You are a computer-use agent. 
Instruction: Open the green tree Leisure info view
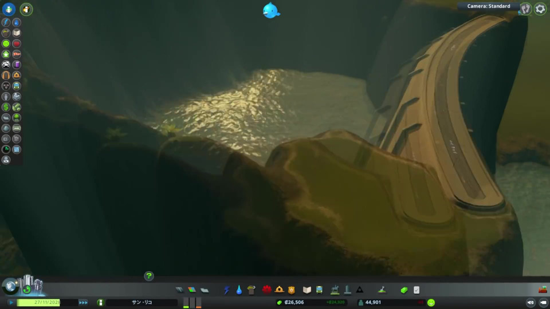(x=17, y=118)
